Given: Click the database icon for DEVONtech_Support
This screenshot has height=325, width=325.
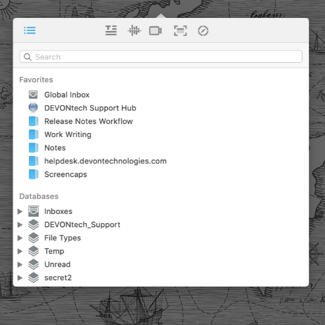Looking at the screenshot, I should click(x=34, y=224).
